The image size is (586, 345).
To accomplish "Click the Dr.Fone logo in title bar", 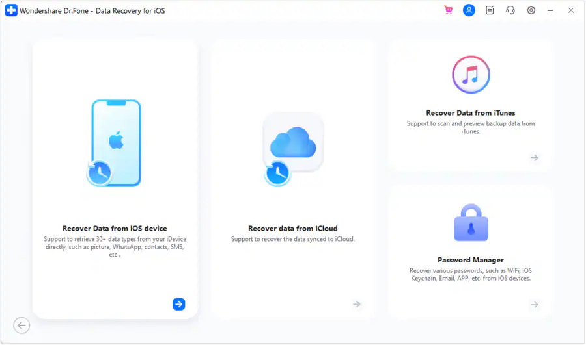I will [x=11, y=10].
